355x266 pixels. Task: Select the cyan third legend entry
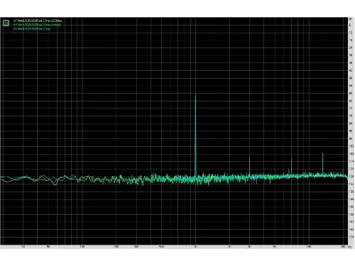point(32,29)
